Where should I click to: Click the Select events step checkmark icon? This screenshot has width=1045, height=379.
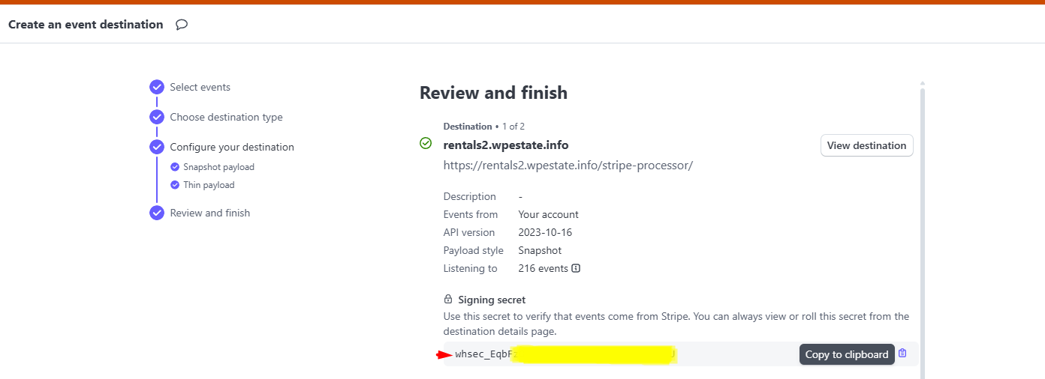click(x=157, y=87)
